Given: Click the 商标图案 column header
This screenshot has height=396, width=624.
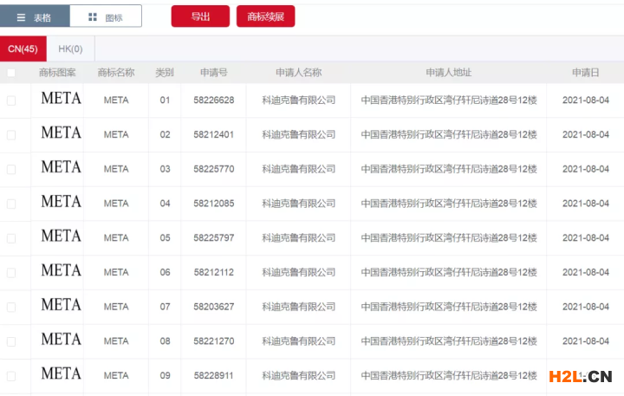Looking at the screenshot, I should pos(57,73).
